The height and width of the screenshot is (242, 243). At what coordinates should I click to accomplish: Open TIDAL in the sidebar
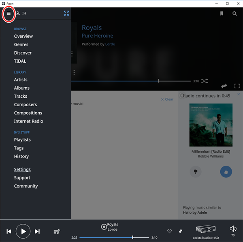tap(20, 61)
